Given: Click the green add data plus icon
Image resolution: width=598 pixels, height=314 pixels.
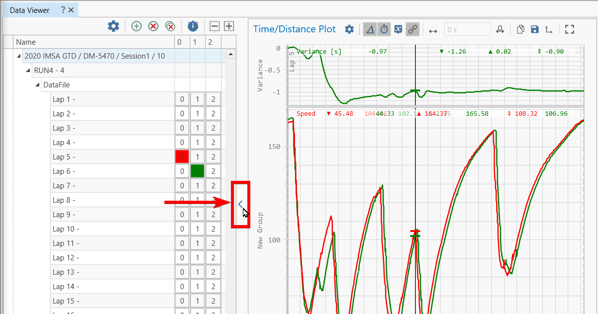Looking at the screenshot, I should pos(137,26).
